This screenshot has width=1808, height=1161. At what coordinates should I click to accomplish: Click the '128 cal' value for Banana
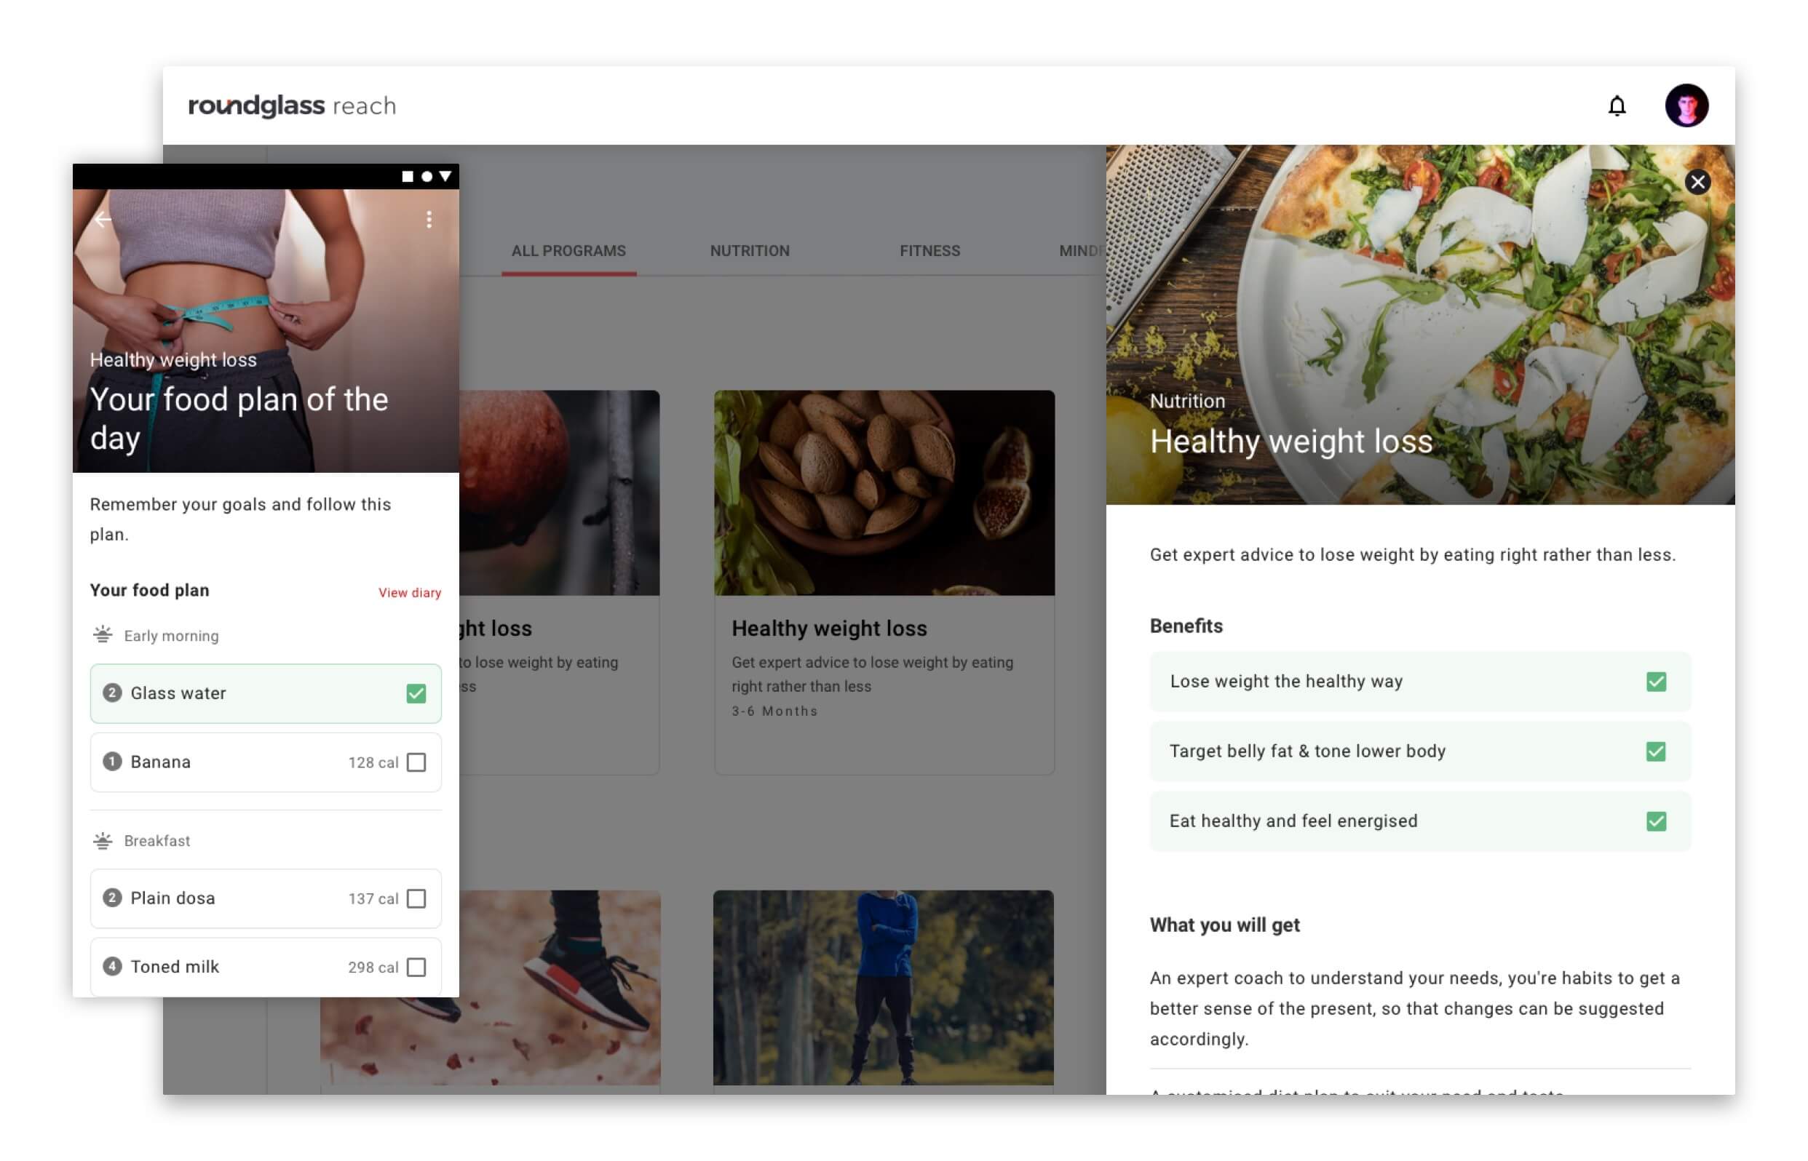373,762
